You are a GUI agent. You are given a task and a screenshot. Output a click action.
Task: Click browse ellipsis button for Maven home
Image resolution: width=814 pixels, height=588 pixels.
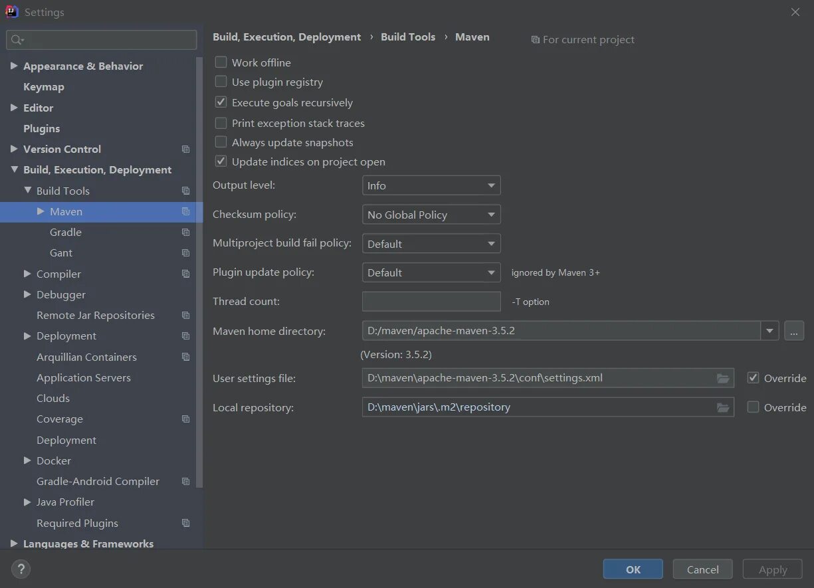794,331
